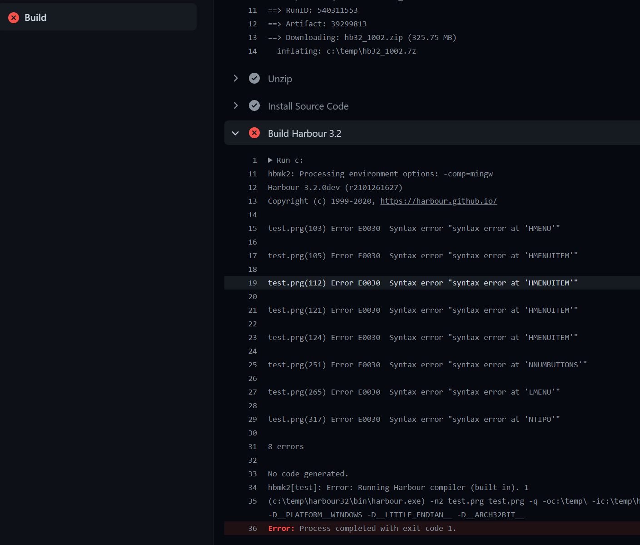Image resolution: width=640 pixels, height=545 pixels.
Task: Click the checkmark icon for Install Source Code
Action: (x=254, y=106)
